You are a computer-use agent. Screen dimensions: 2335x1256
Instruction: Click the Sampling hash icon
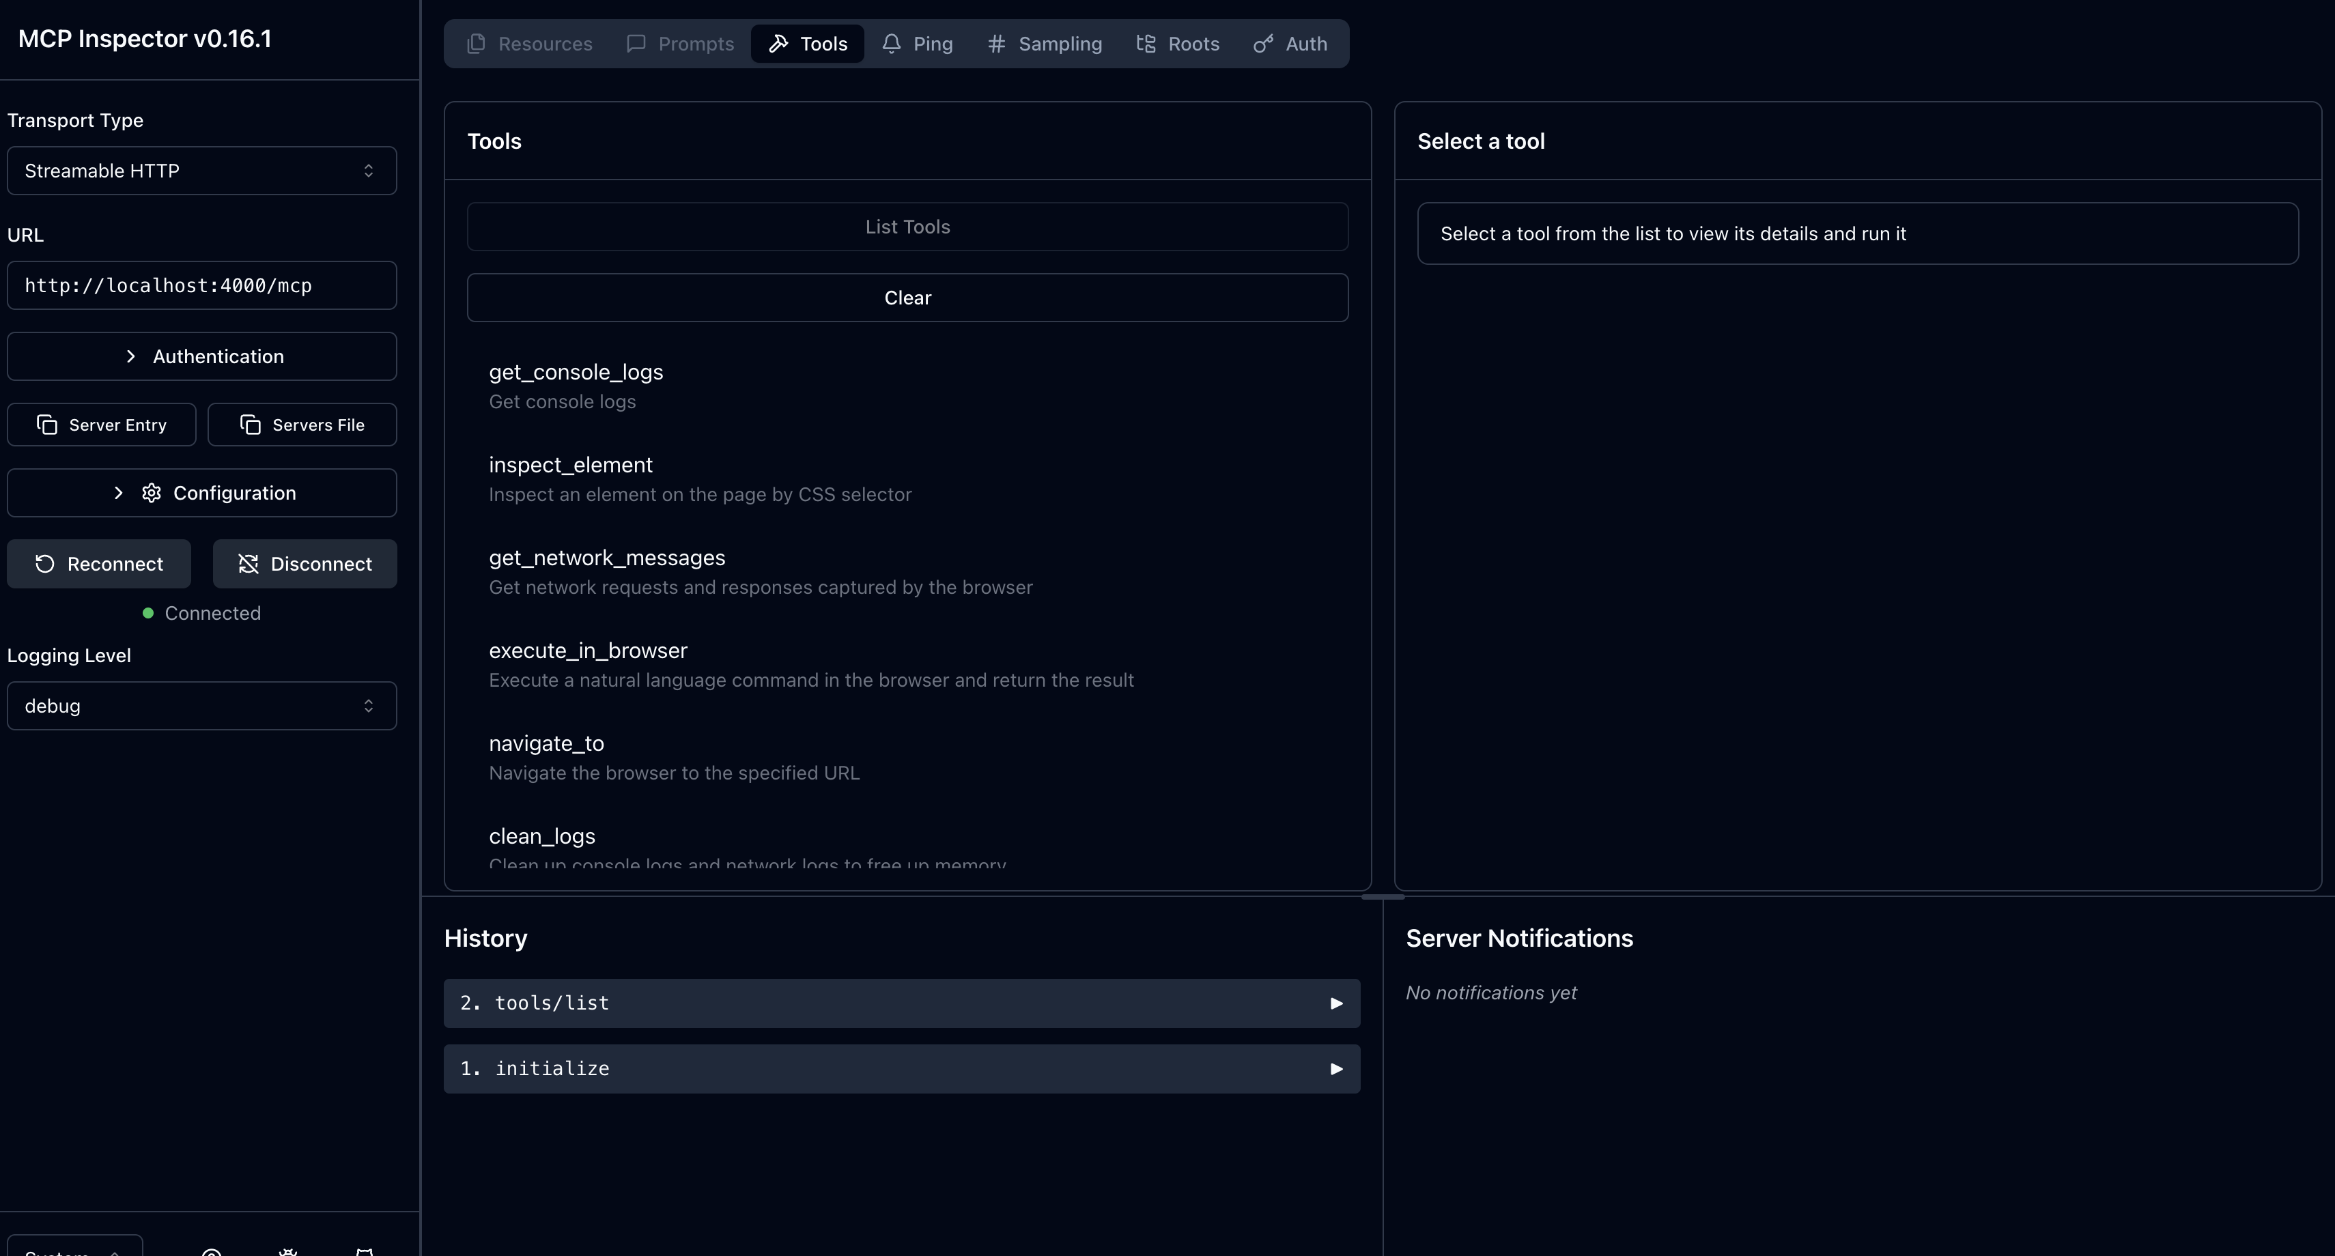(x=996, y=44)
